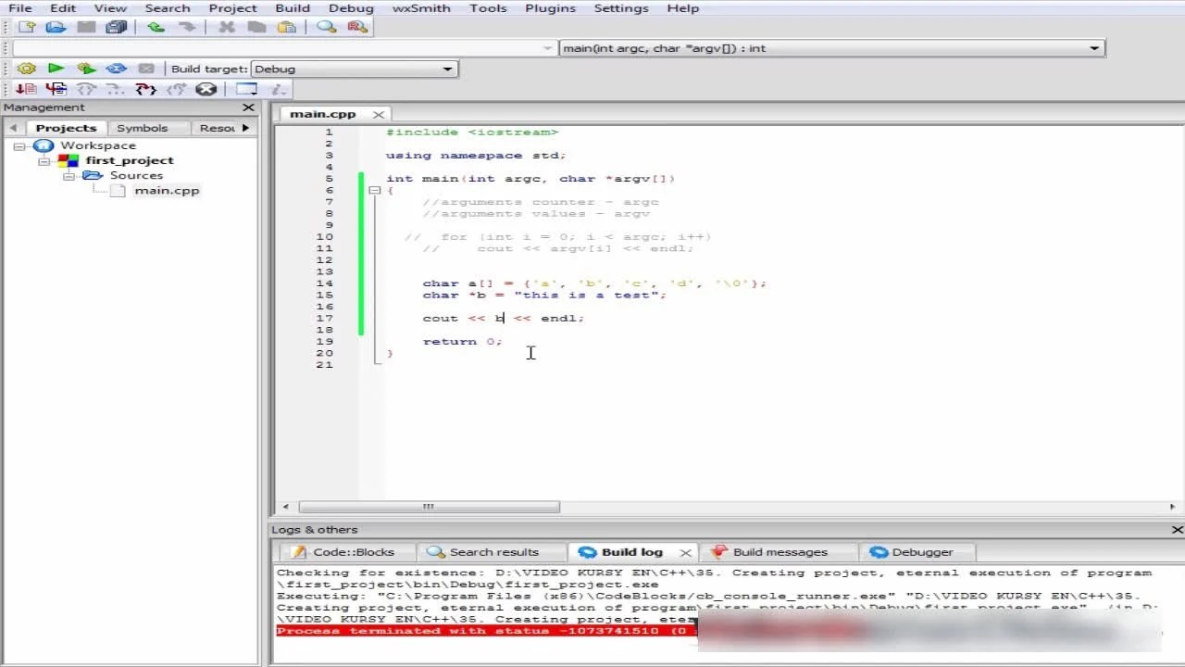Click the Build and run icon

[x=86, y=69]
